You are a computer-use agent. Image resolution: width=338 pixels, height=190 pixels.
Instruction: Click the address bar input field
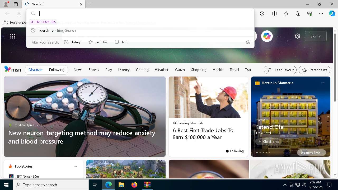point(145,13)
